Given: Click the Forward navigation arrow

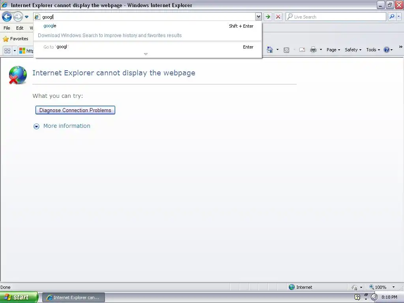Looking at the screenshot, I should click(x=18, y=17).
